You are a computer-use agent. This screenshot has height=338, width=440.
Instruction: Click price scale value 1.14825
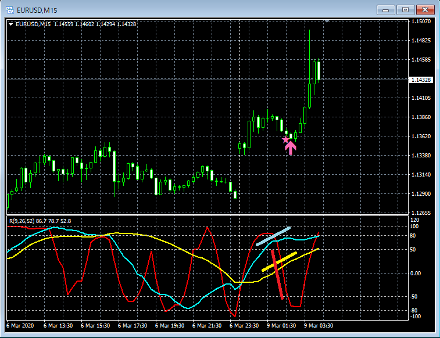point(421,40)
